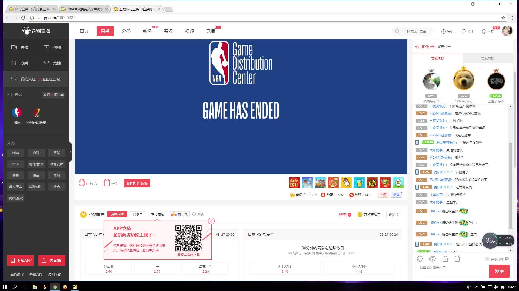519x291 pixels.
Task: Open the 装备 equipment button
Action: [x=396, y=195]
